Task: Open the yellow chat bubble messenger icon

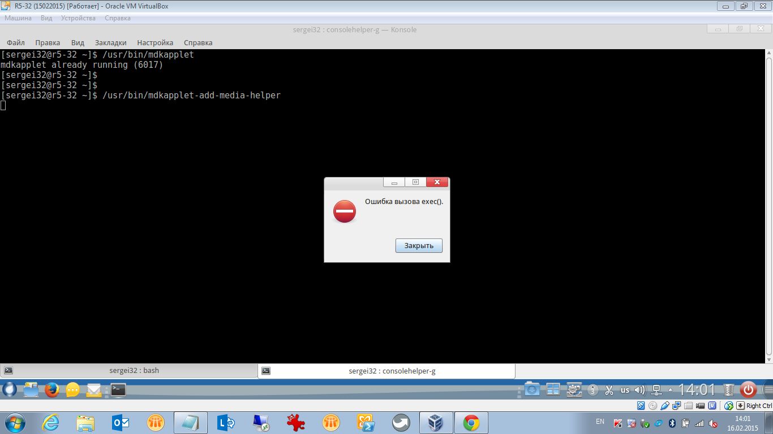Action: [x=73, y=389]
